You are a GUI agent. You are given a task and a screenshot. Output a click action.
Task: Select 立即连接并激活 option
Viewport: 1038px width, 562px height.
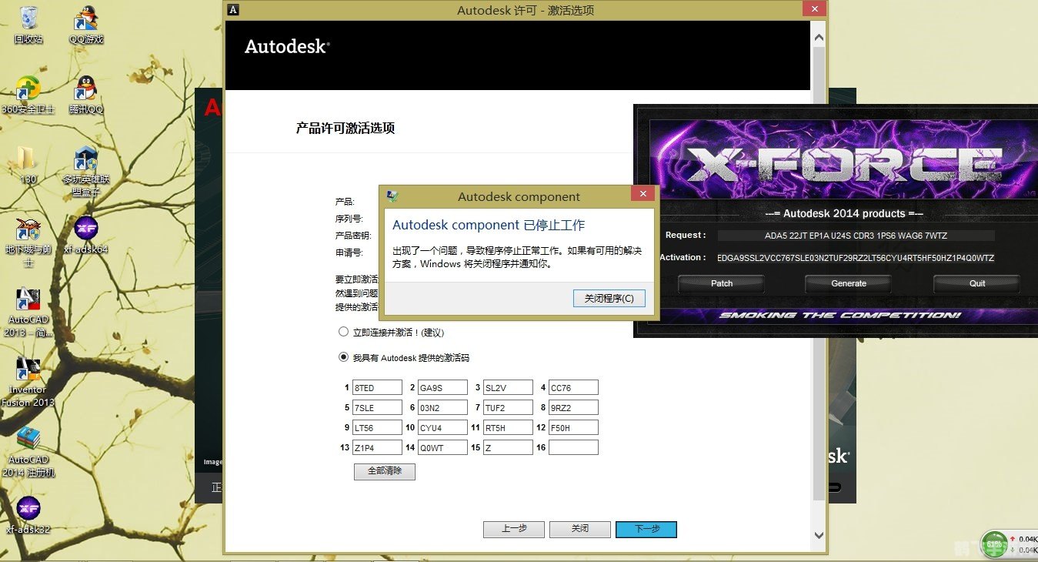(343, 332)
